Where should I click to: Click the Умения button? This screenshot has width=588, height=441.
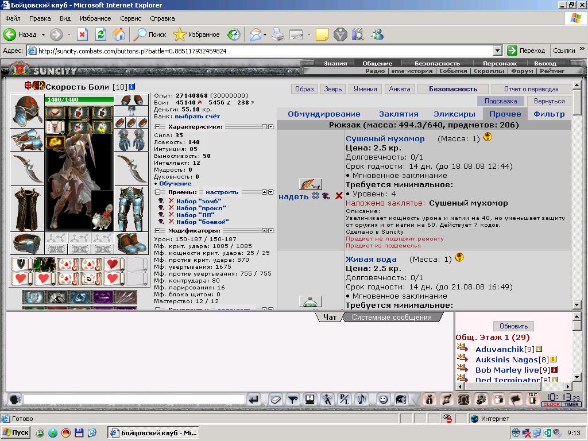[x=365, y=89]
